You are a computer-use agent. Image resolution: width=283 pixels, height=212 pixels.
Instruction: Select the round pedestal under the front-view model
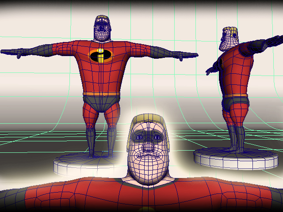tap(88, 163)
